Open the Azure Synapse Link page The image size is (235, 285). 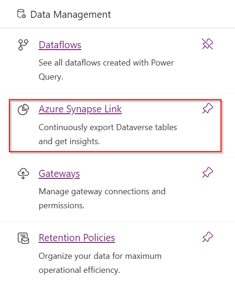pyautogui.click(x=80, y=109)
